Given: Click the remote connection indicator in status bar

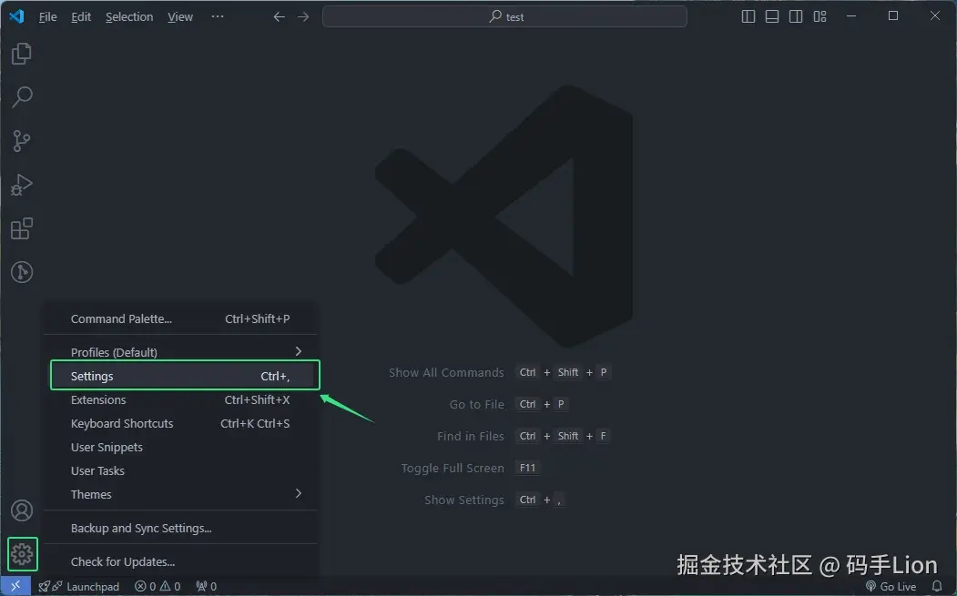Looking at the screenshot, I should (x=14, y=586).
